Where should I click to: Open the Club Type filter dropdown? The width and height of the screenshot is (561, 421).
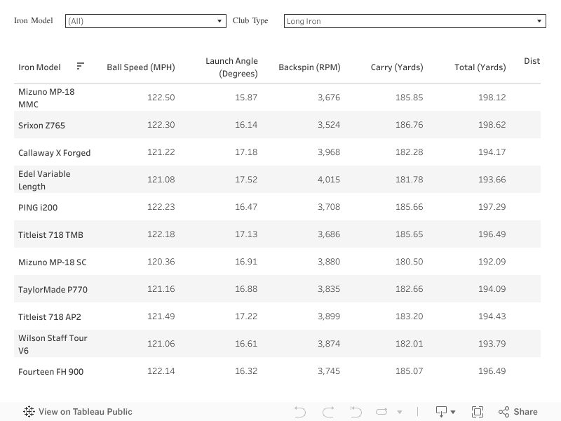pyautogui.click(x=414, y=21)
